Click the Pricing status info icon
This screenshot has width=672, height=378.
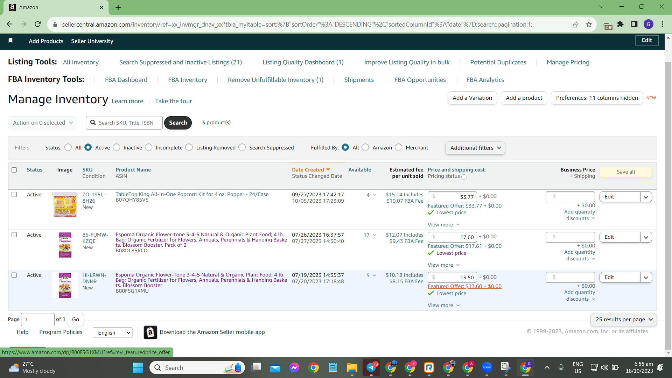[464, 177]
